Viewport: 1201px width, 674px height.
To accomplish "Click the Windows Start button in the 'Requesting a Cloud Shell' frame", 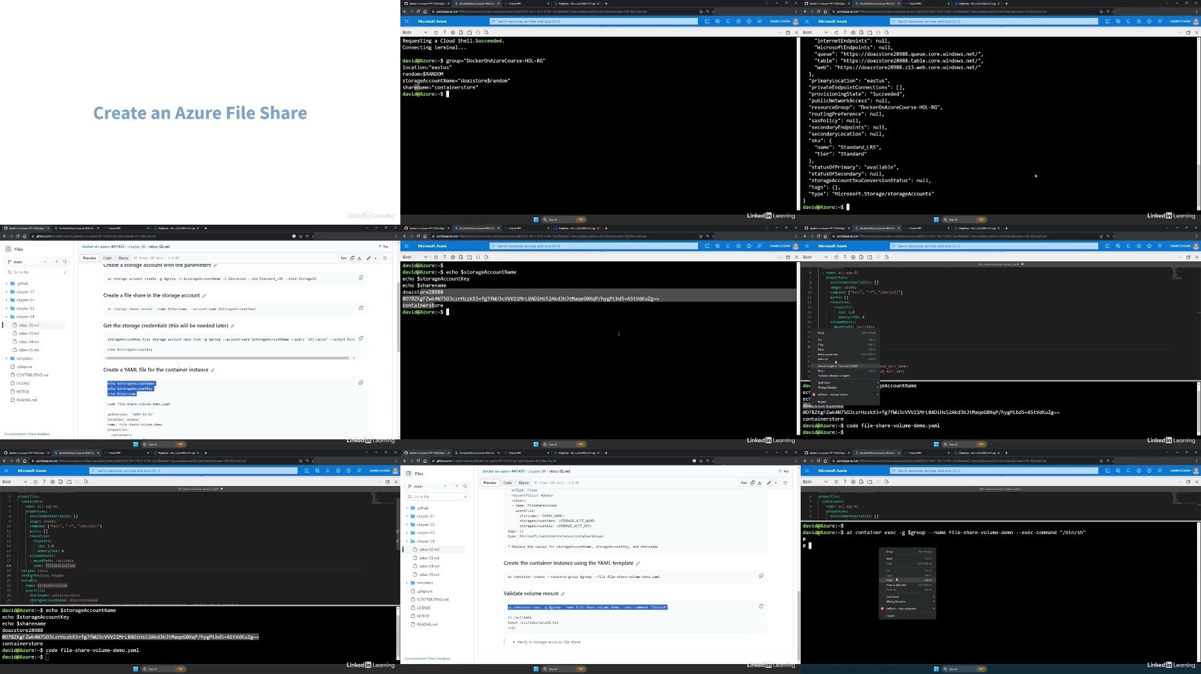I will 536,219.
